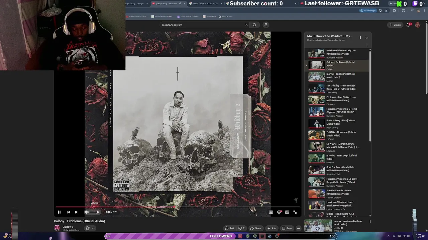Toggle closed captions (CC) on the player

pos(271,212)
